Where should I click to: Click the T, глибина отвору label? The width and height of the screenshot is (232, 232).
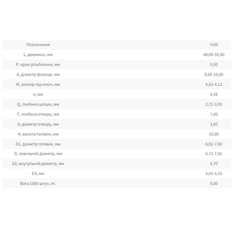point(38,114)
